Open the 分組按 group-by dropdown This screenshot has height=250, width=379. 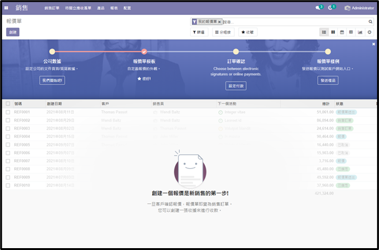click(223, 32)
